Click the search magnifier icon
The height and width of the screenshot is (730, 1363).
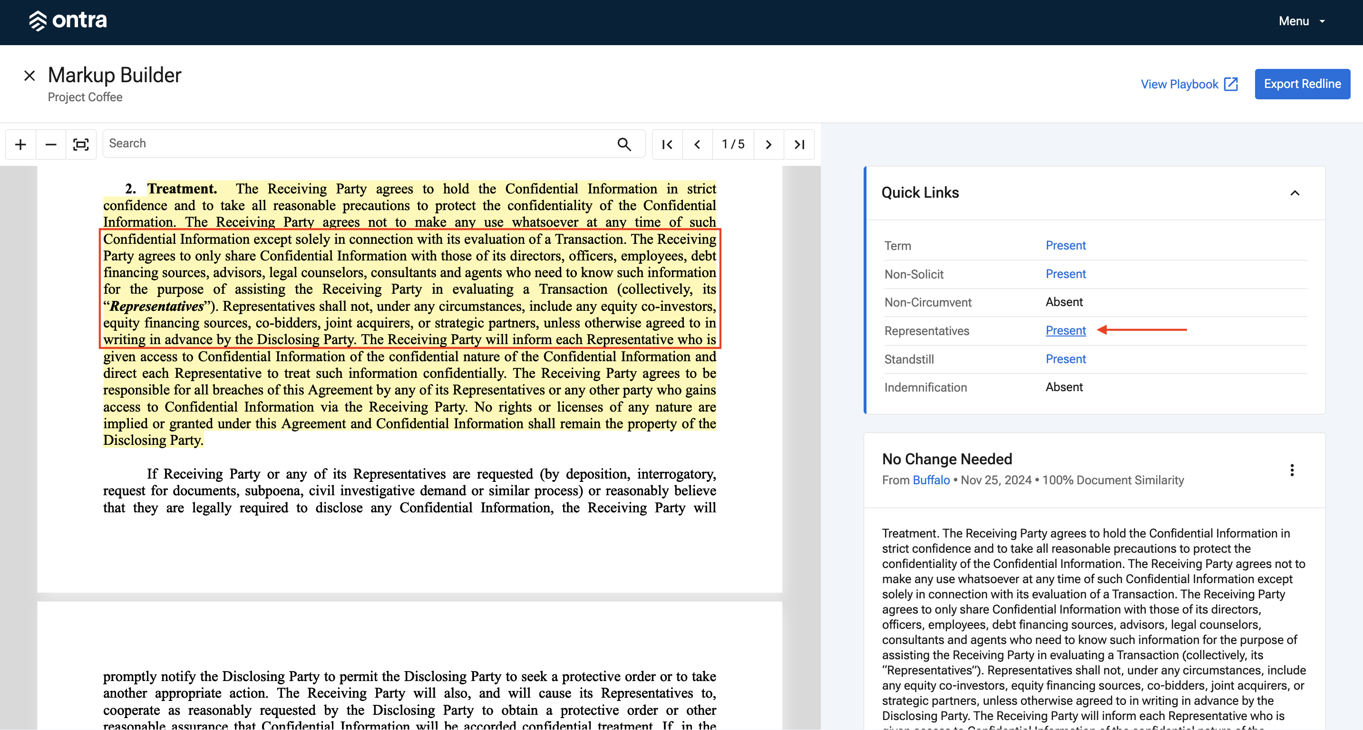coord(624,144)
